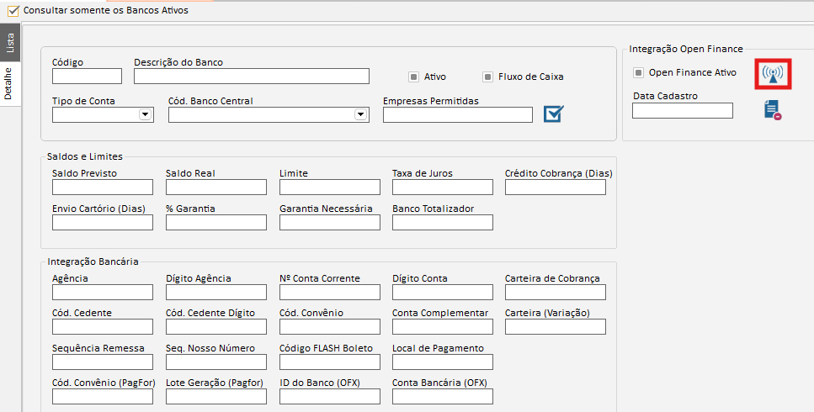Click the Conta Bancária (OFX) field
The height and width of the screenshot is (412, 814).
tap(442, 397)
